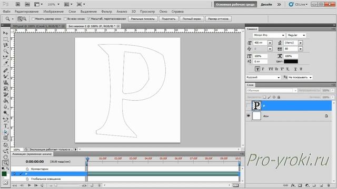Open the Фильтр menu
This screenshot has height=189, width=337.
coord(106,12)
